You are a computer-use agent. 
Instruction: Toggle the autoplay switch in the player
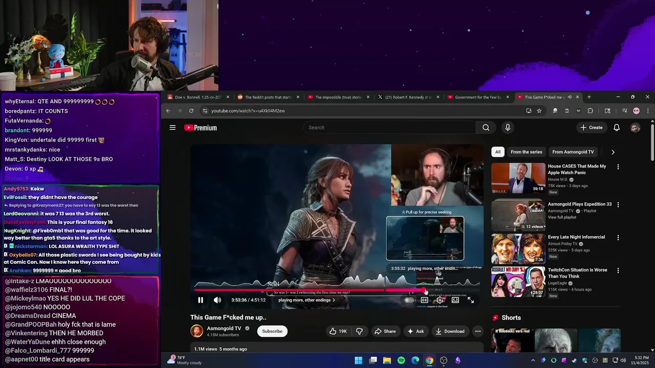(409, 300)
